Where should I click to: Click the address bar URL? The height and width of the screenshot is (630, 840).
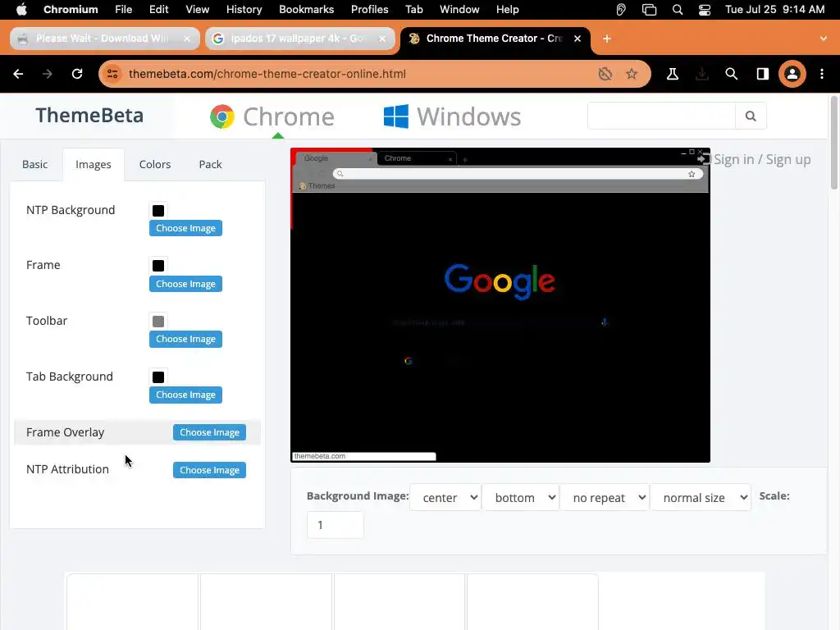tap(267, 74)
